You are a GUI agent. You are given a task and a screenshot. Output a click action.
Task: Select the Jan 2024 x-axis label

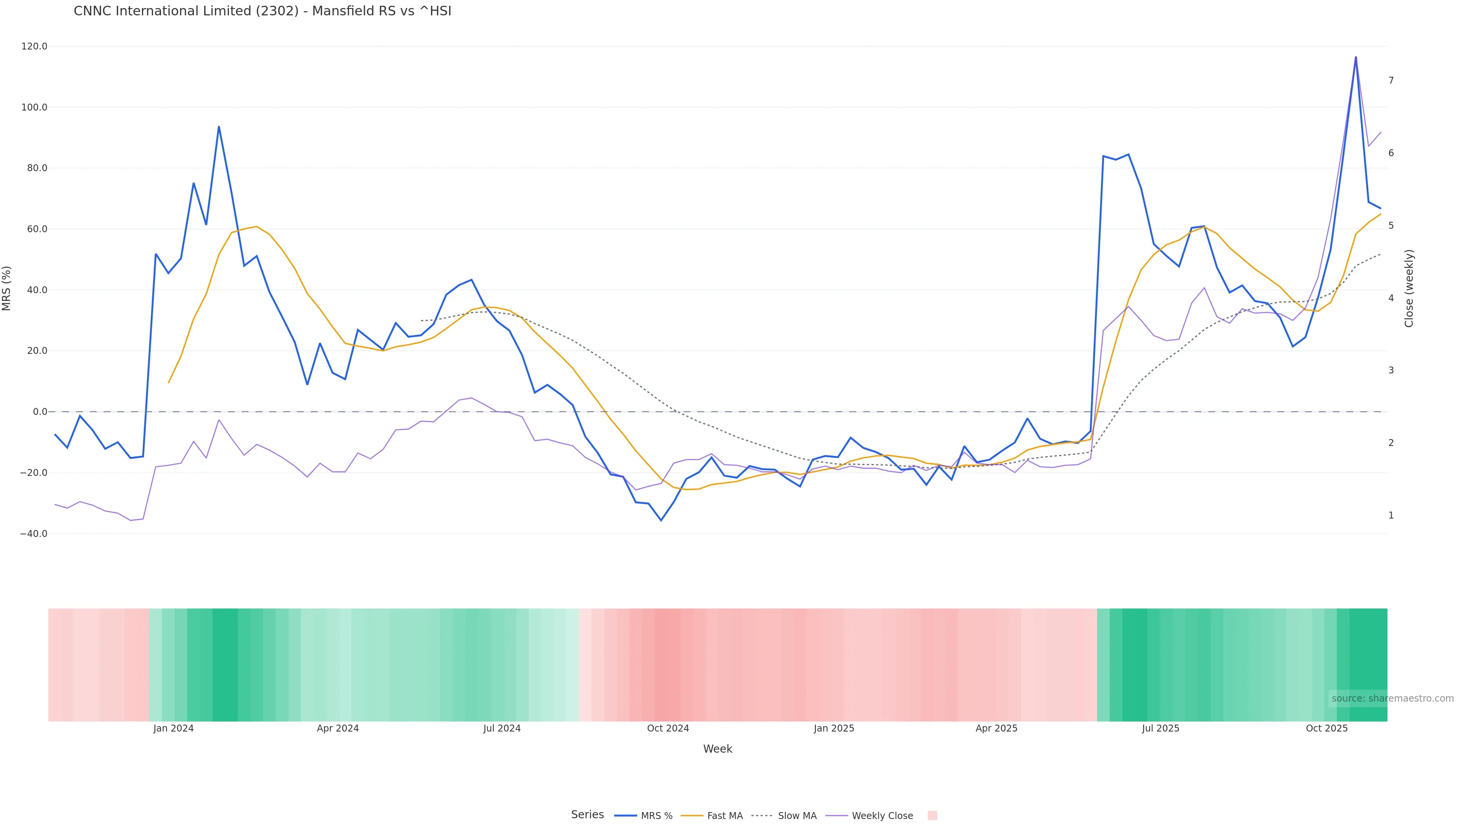(x=173, y=728)
